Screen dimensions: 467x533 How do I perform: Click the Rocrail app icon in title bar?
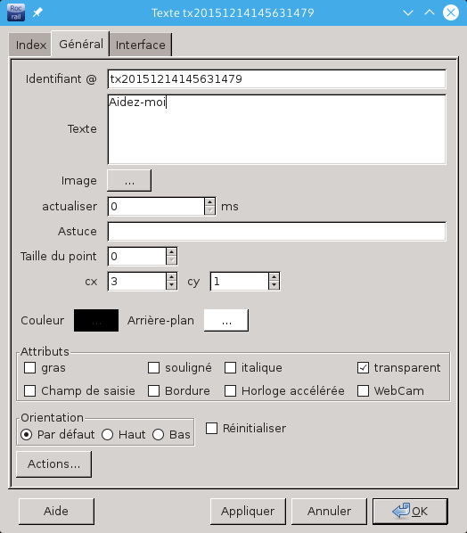tap(16, 12)
